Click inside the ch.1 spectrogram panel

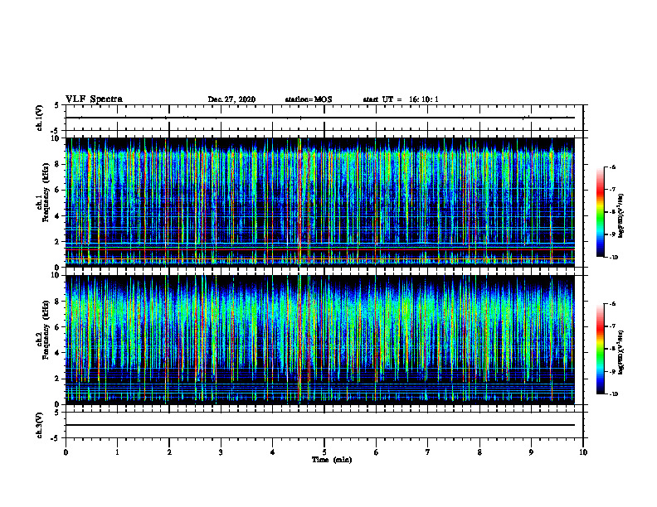(320, 202)
